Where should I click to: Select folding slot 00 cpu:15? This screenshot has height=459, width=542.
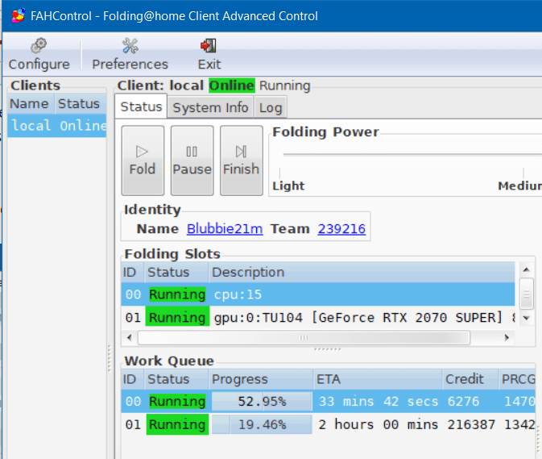coord(317,294)
